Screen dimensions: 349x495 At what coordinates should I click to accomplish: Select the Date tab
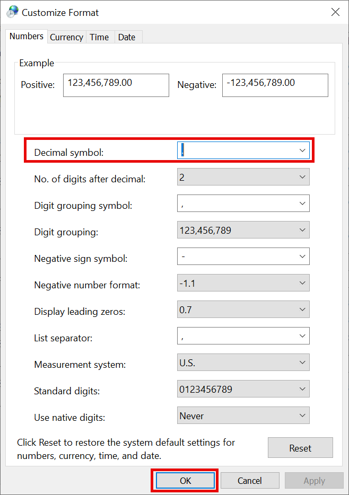click(x=127, y=37)
